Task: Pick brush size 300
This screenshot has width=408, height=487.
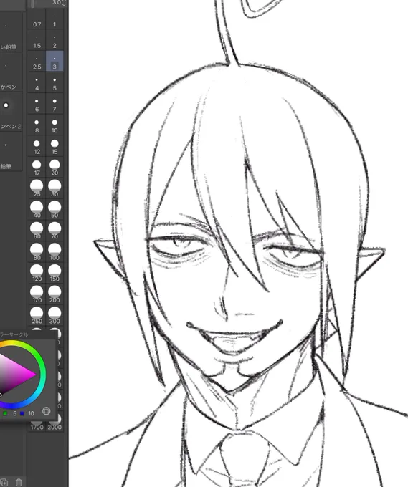Action: pos(54,316)
